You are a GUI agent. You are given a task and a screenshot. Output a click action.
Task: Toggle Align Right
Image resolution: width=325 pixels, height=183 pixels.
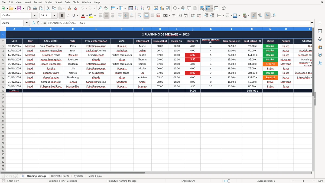tap(112, 16)
